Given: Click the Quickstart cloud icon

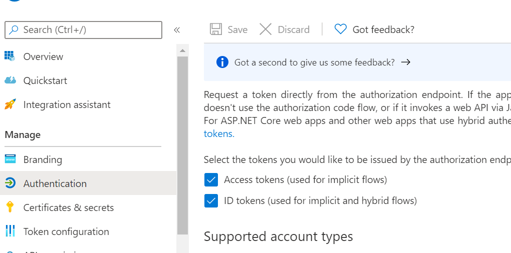Looking at the screenshot, I should (x=10, y=80).
